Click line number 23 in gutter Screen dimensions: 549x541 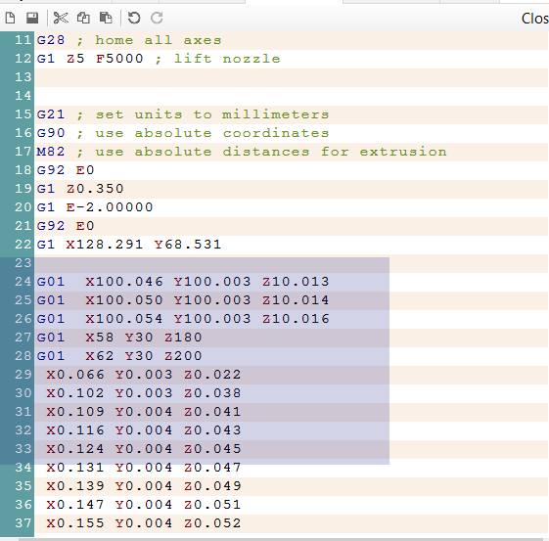(23, 263)
